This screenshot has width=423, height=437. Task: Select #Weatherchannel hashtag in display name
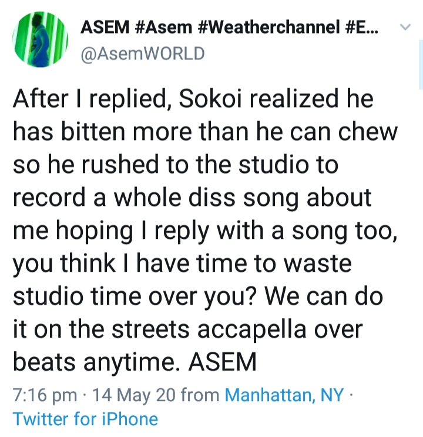coord(268,27)
